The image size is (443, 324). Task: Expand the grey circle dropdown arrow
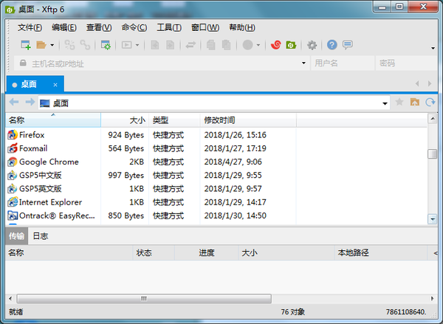click(x=258, y=45)
